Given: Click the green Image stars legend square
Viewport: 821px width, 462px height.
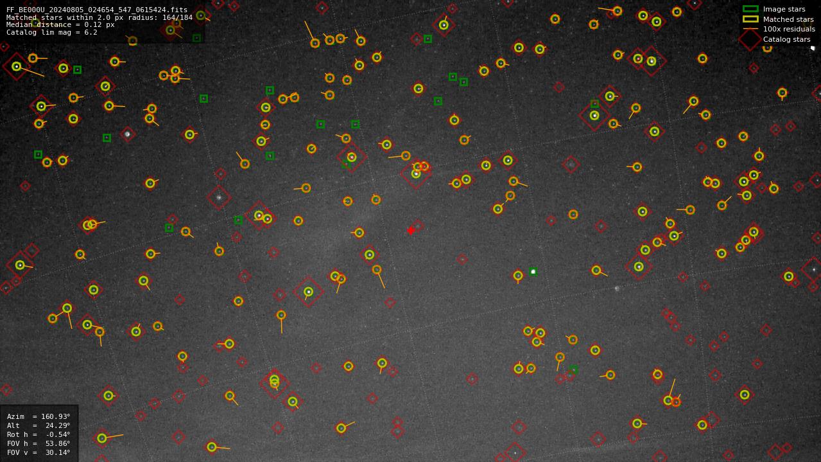Looking at the screenshot, I should (750, 9).
